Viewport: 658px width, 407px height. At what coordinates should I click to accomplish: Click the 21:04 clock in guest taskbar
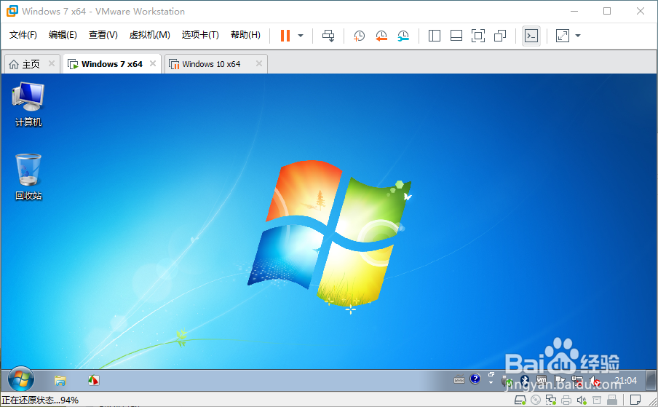point(625,381)
